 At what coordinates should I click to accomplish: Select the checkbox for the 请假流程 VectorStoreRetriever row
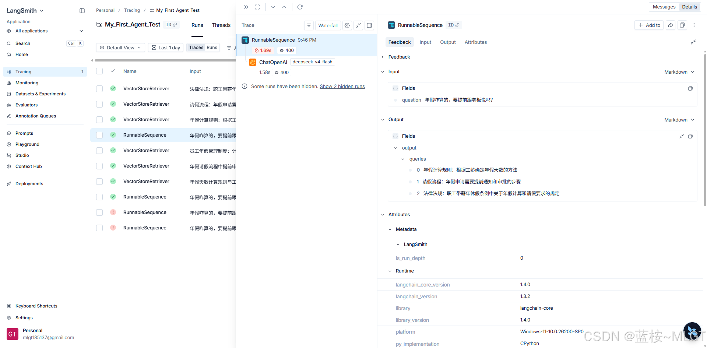click(99, 104)
